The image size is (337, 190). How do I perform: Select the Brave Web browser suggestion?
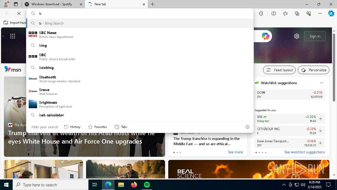140,92
